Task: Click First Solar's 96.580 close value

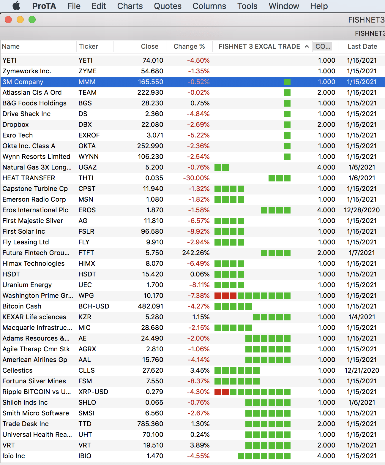Action: tap(152, 231)
